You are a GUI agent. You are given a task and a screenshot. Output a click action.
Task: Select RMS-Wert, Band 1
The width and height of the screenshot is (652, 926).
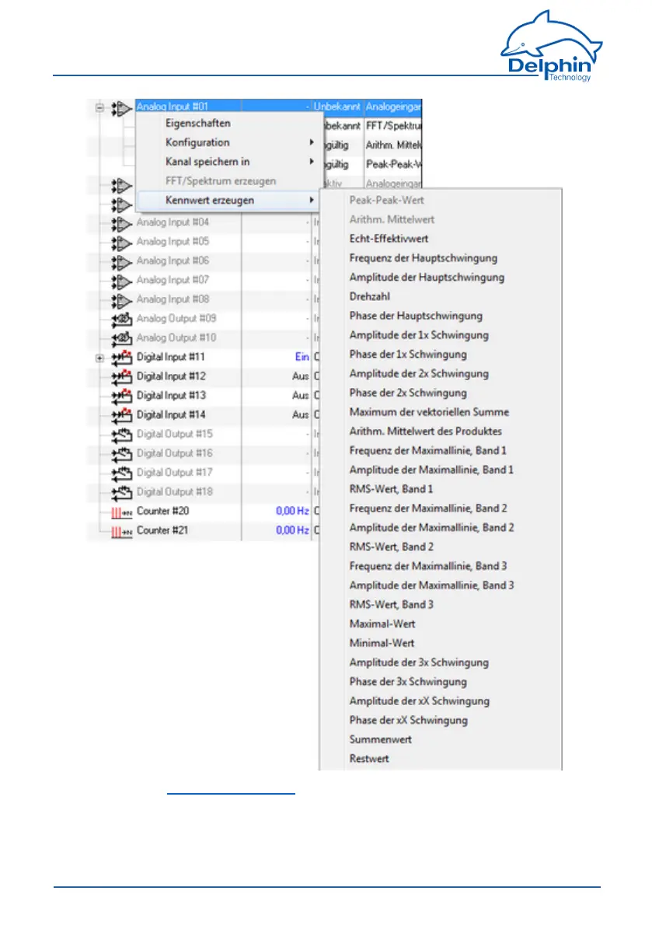click(441, 489)
